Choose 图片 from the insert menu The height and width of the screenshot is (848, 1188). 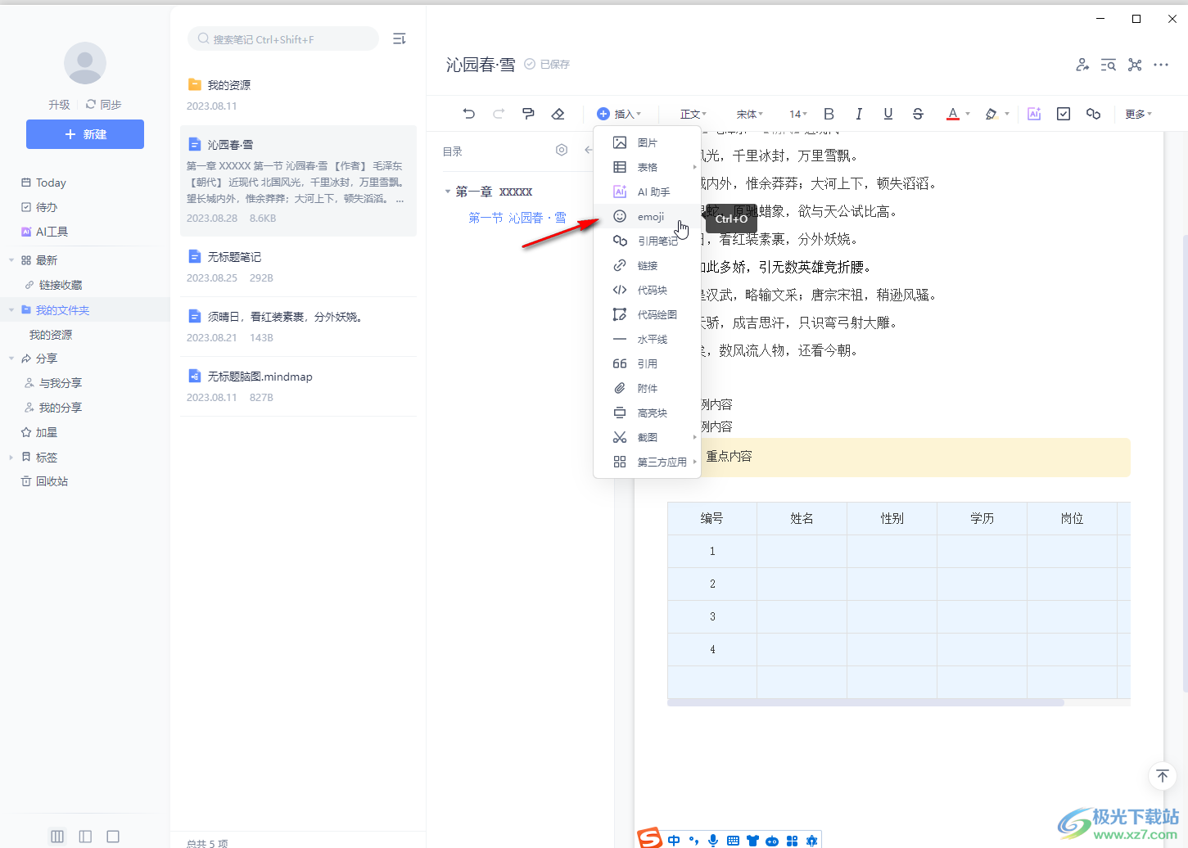point(647,142)
